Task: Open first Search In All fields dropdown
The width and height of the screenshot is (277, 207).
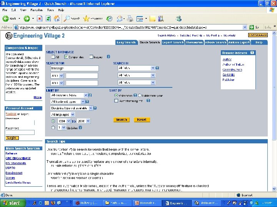Action: coord(136,68)
